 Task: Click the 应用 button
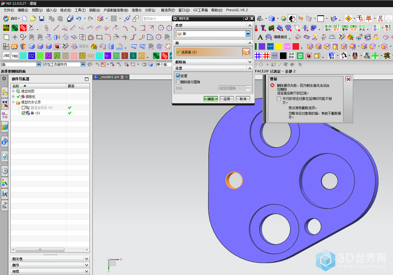[x=227, y=99]
